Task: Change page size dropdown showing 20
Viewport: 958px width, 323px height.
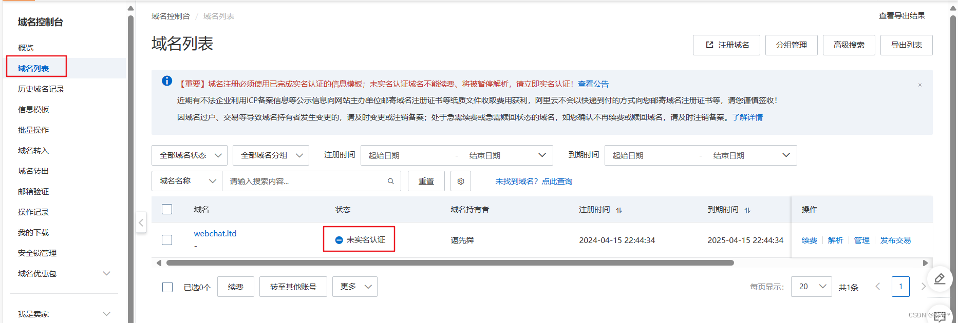Action: tap(812, 287)
